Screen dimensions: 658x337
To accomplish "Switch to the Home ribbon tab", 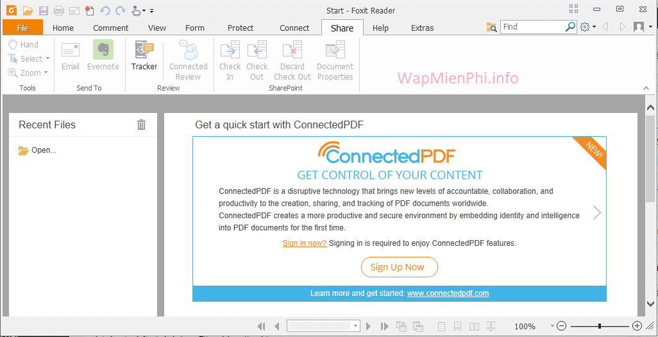I will point(63,28).
